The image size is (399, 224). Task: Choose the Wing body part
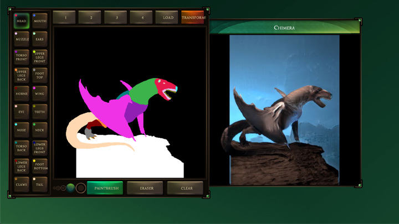click(x=40, y=93)
